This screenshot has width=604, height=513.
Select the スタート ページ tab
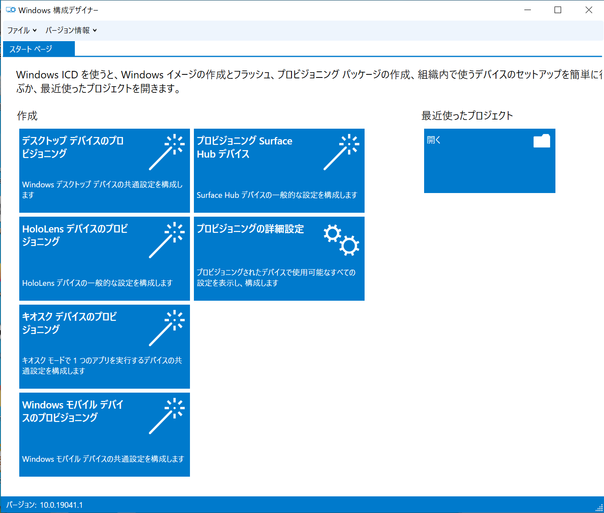coord(39,49)
